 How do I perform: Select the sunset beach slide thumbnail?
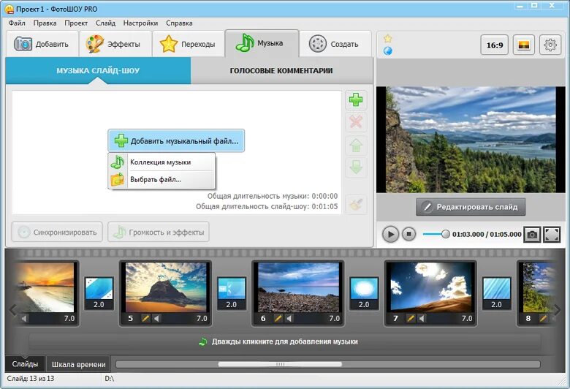point(44,287)
